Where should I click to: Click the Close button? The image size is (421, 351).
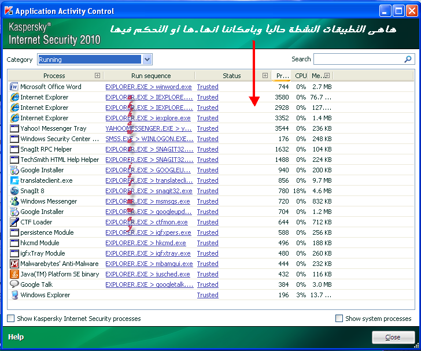(x=393, y=337)
